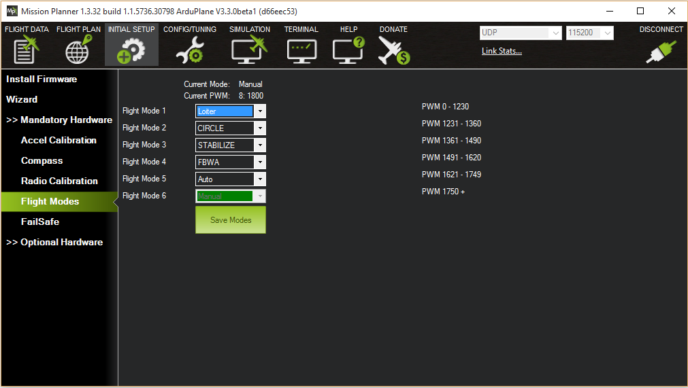
Task: Click the Donate airplane icon
Action: point(393,50)
